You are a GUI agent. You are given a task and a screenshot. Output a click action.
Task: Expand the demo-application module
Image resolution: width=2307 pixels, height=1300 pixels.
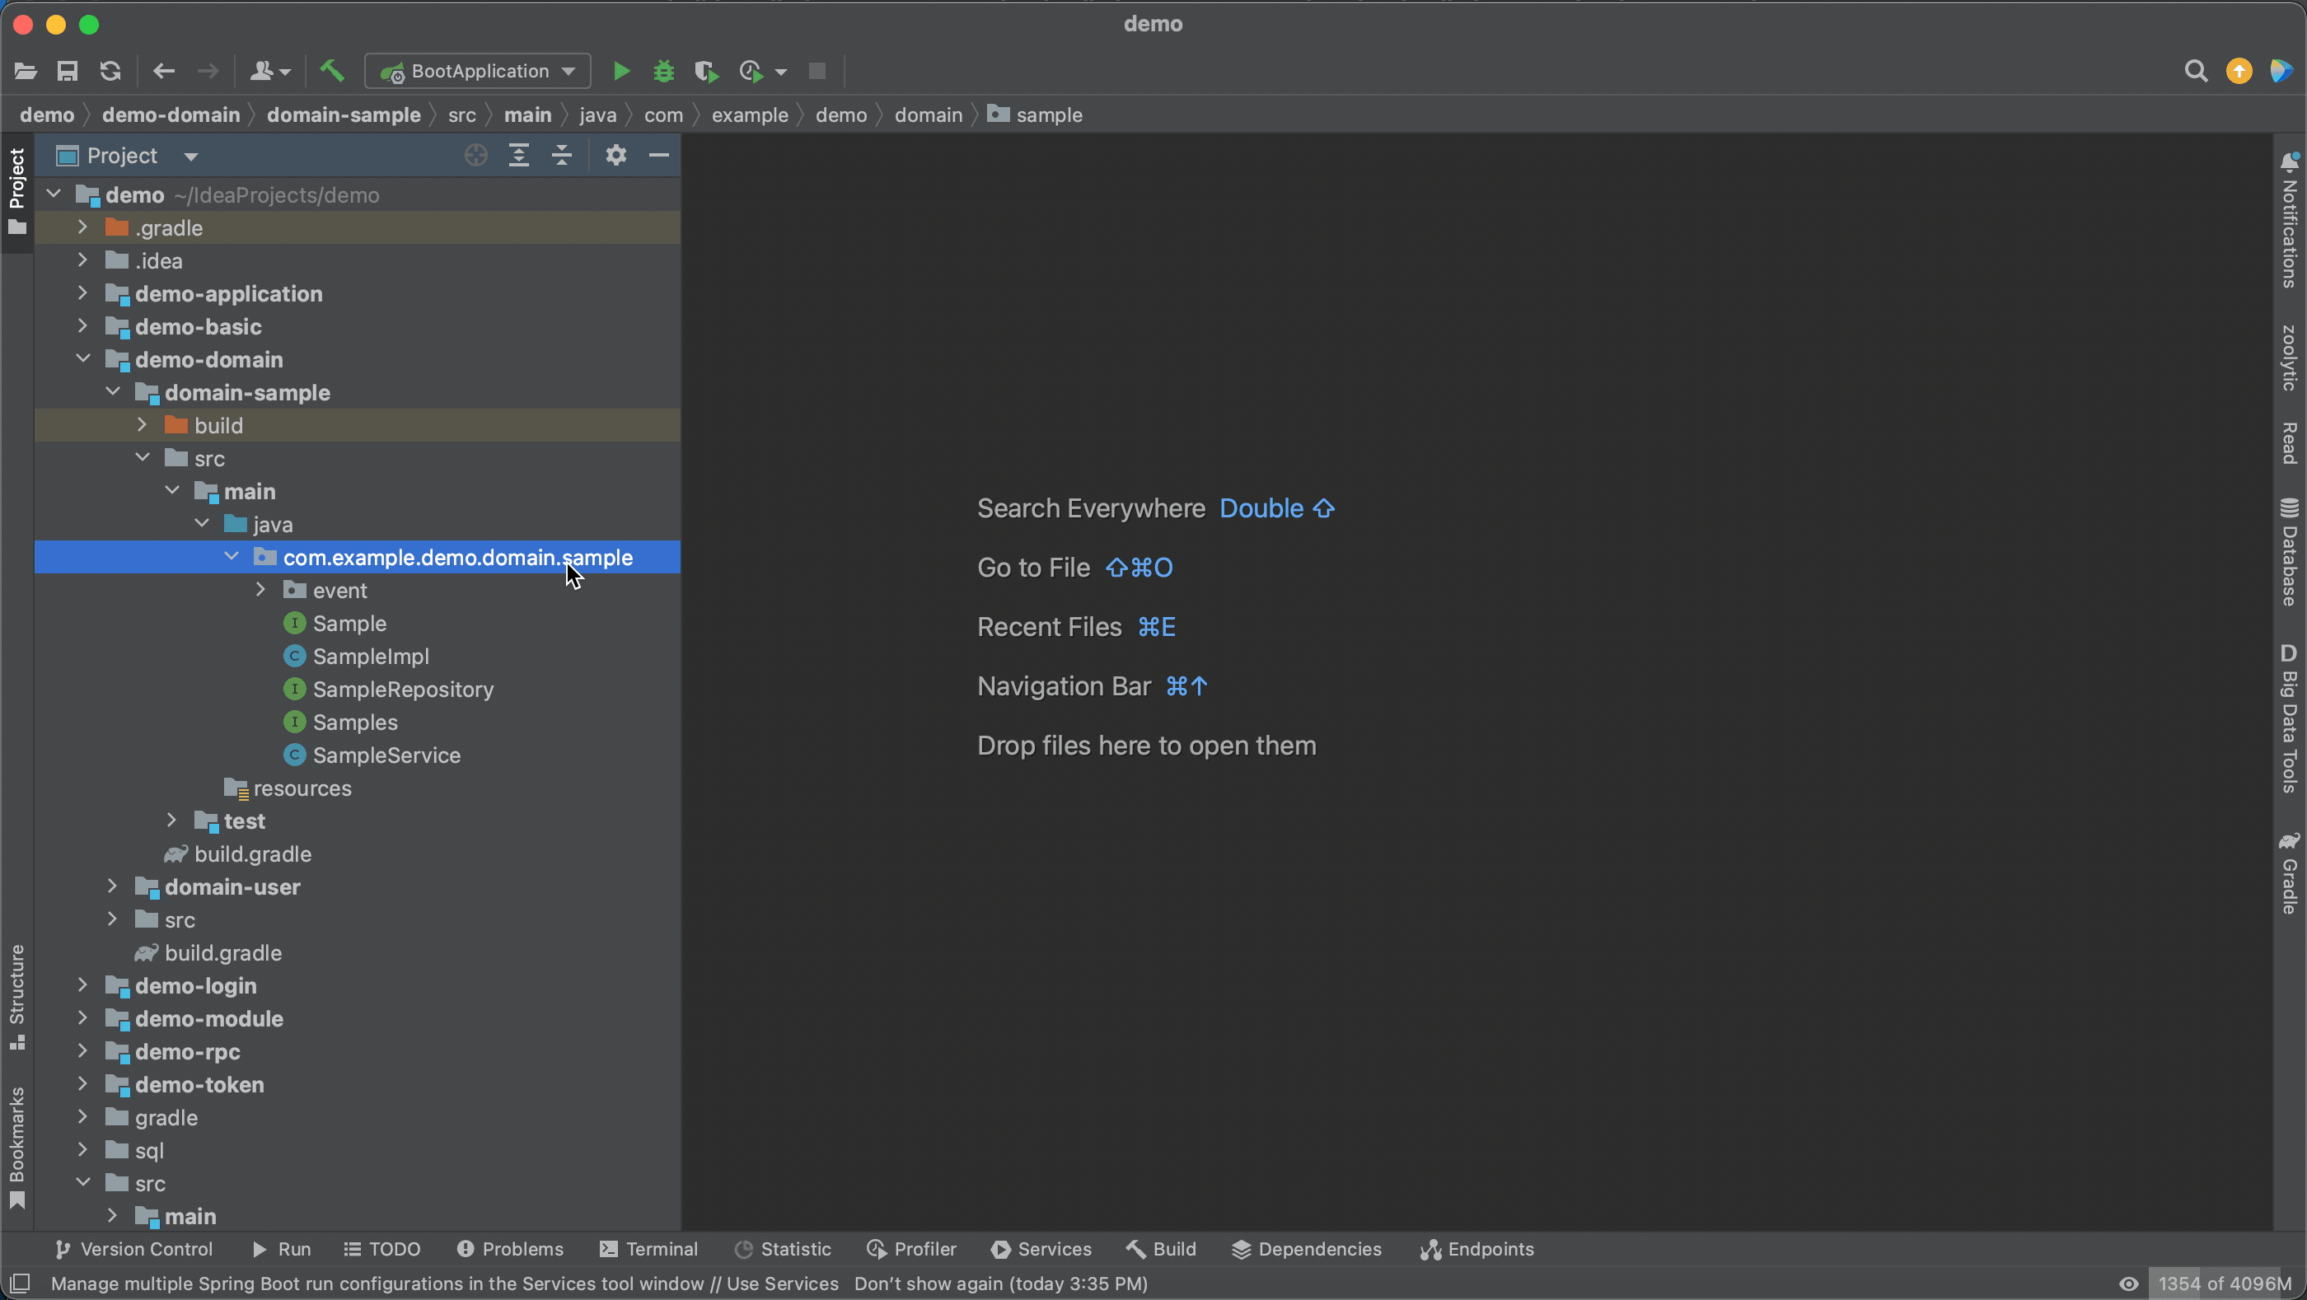[x=82, y=292]
